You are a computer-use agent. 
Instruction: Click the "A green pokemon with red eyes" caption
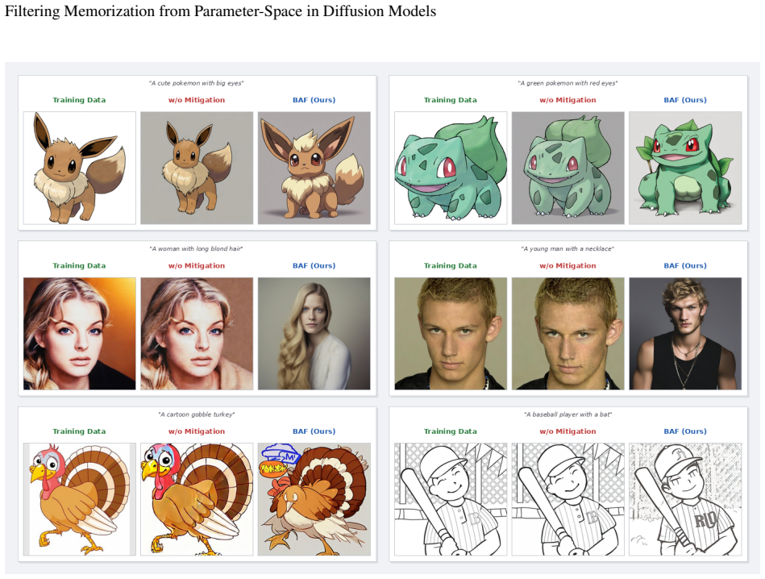click(x=568, y=83)
